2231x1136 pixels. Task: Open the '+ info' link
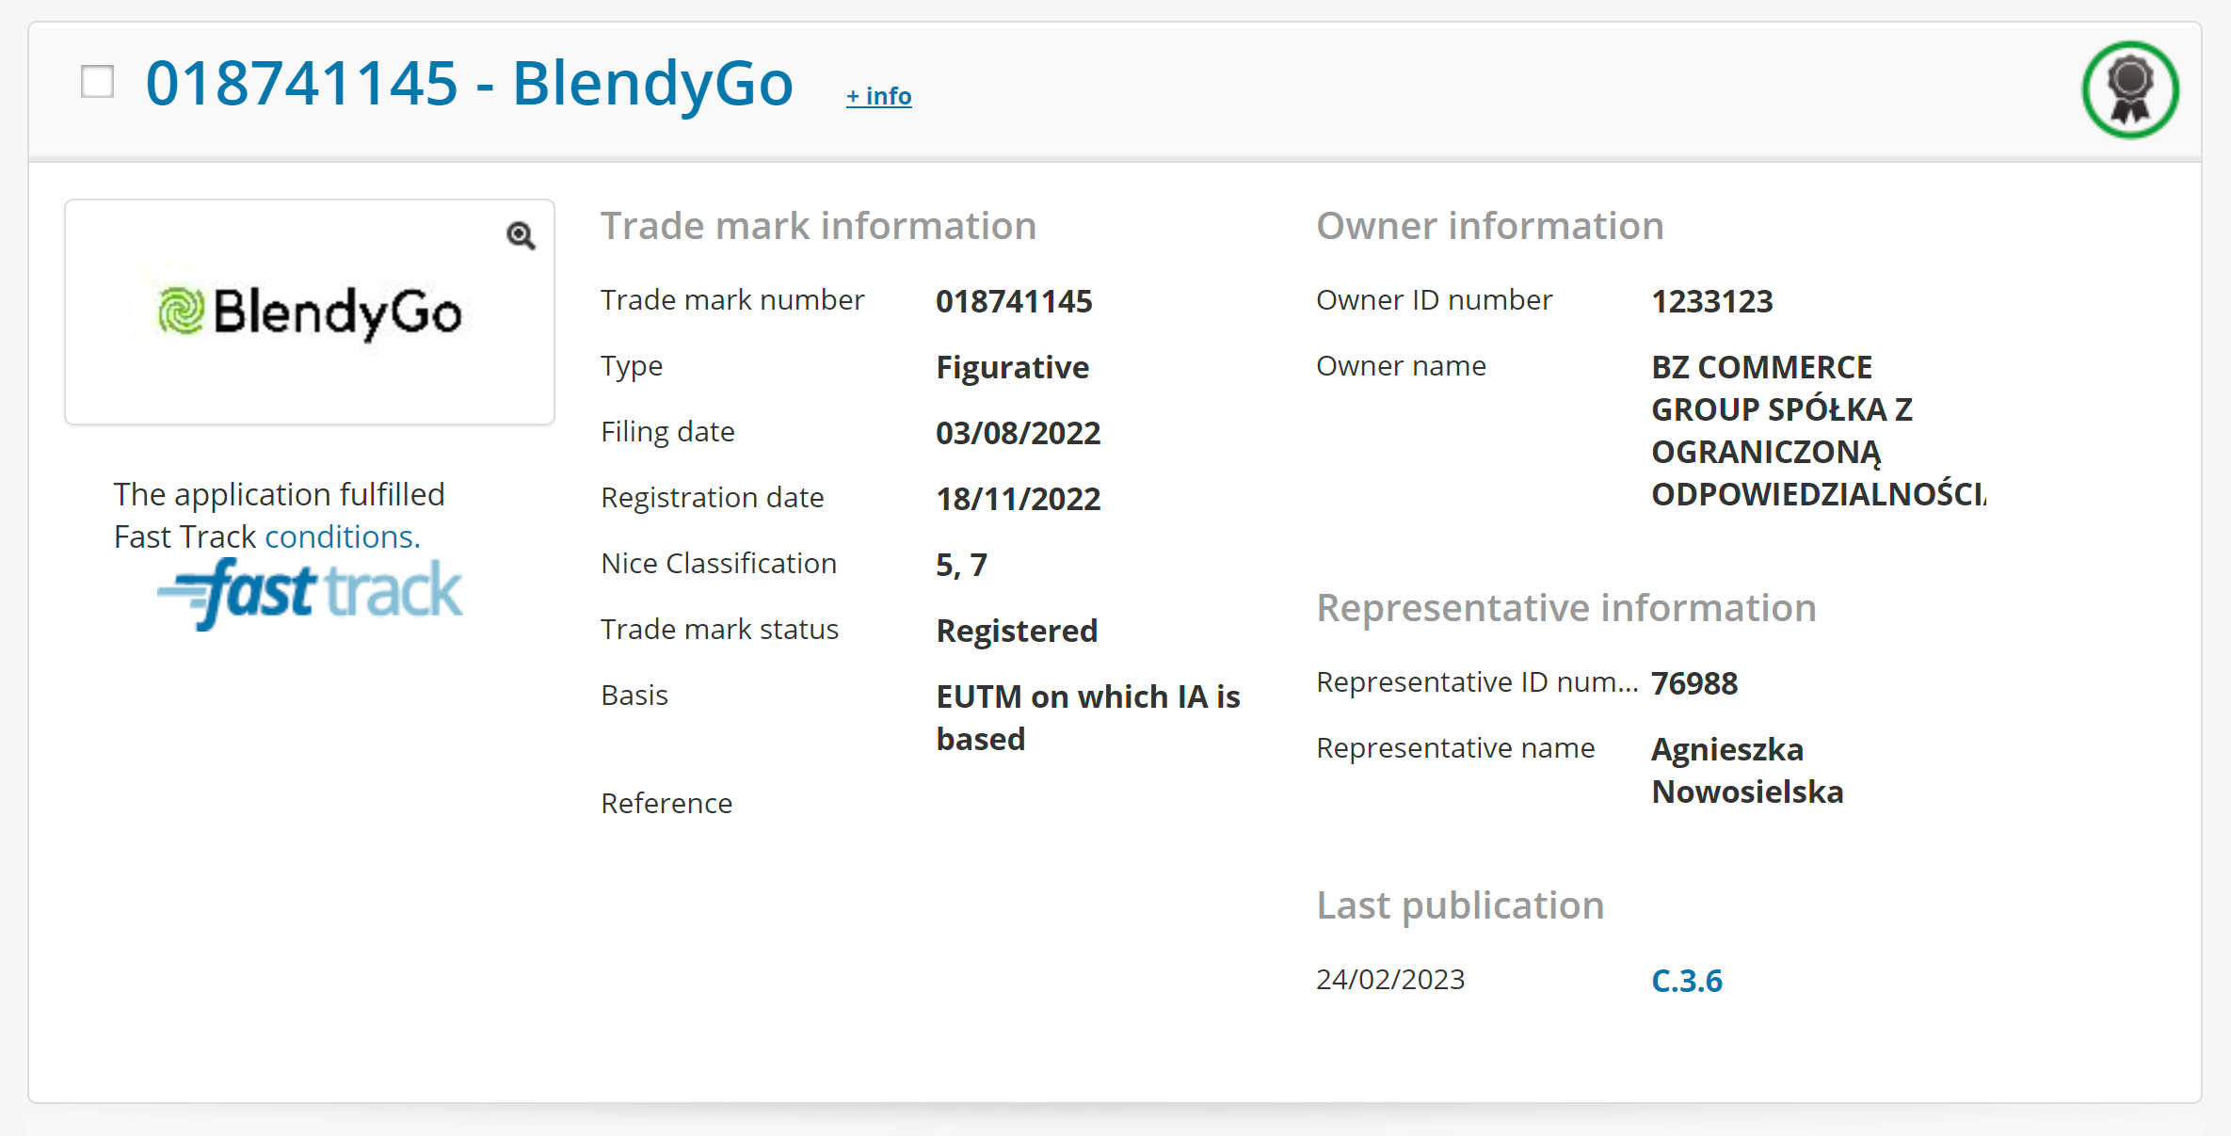coord(878,96)
